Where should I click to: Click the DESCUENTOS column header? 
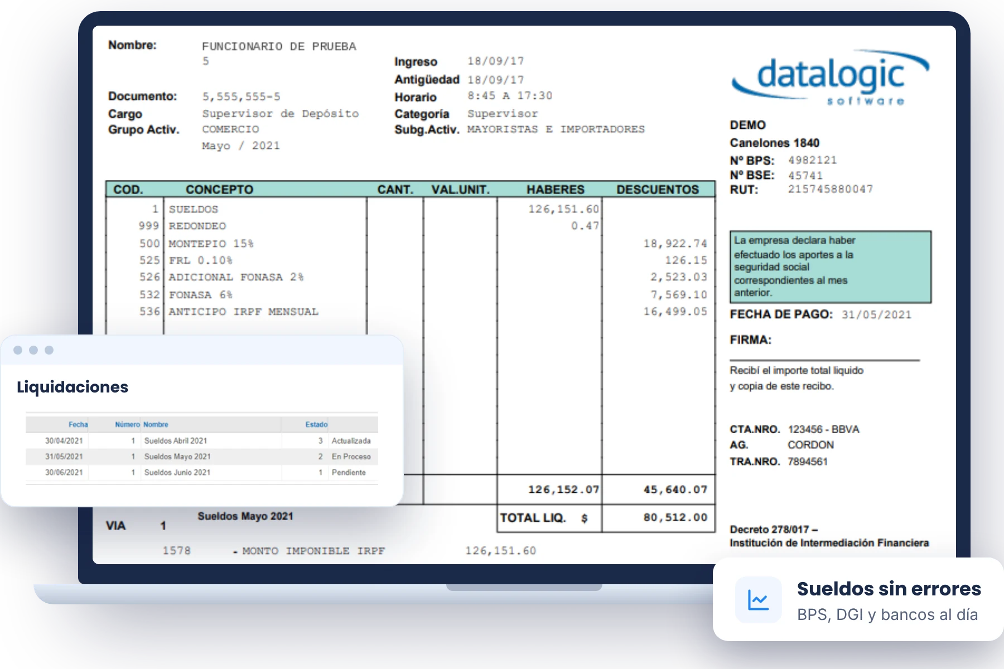tap(658, 190)
